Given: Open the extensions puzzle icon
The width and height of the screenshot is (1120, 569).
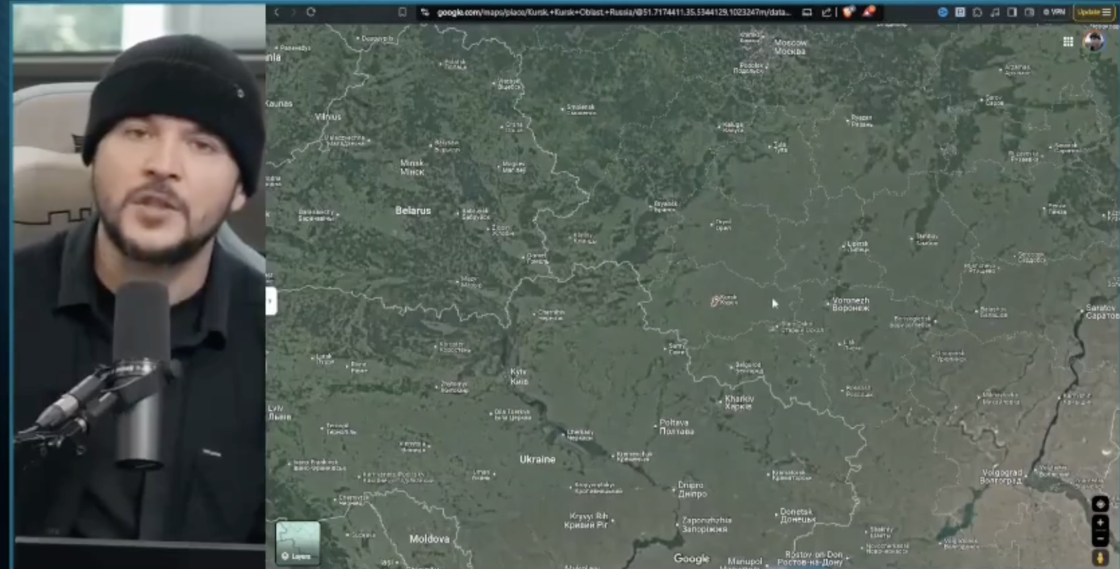Looking at the screenshot, I should (978, 12).
